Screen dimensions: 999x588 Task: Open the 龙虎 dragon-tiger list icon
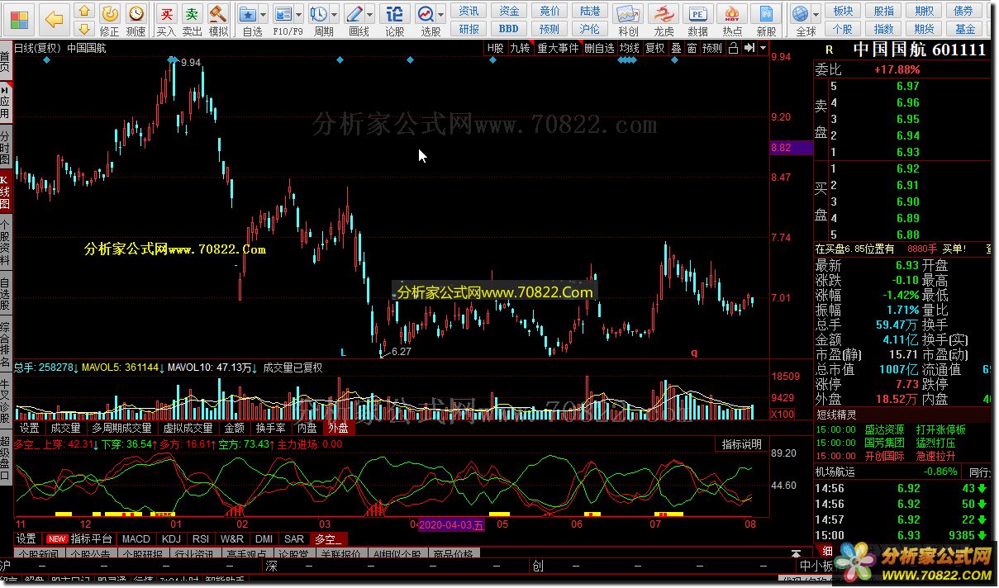(x=664, y=14)
